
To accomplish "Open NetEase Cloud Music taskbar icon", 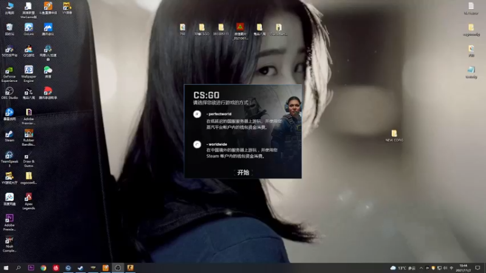I will 56,268.
